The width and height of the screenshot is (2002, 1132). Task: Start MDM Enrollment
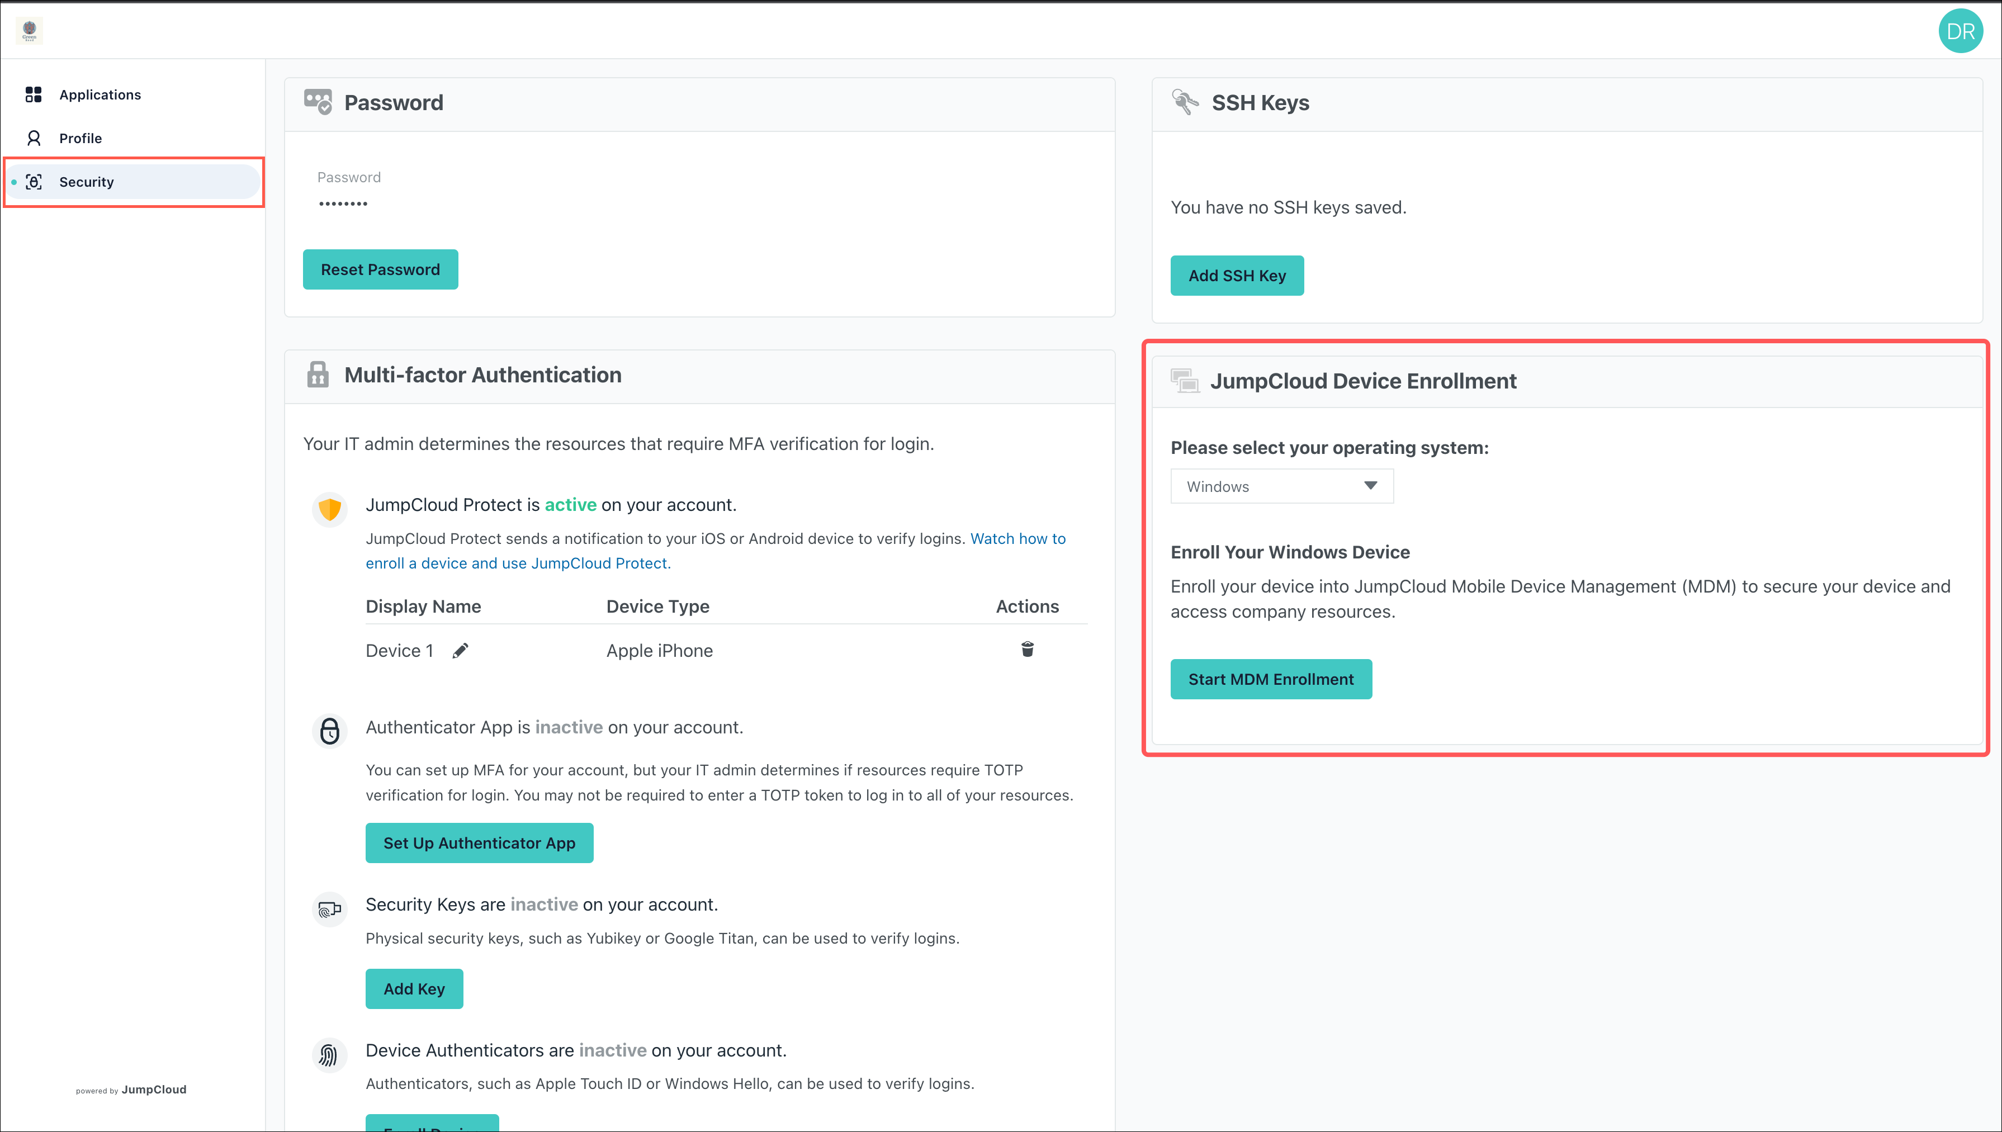[1270, 680]
